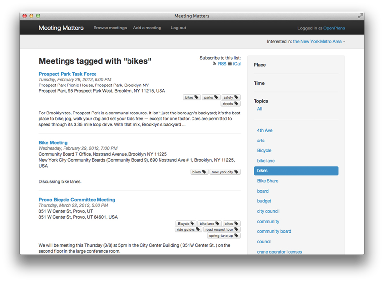This screenshot has width=384, height=282.
Task: Filter by topic Bike Share
Action: [268, 181]
